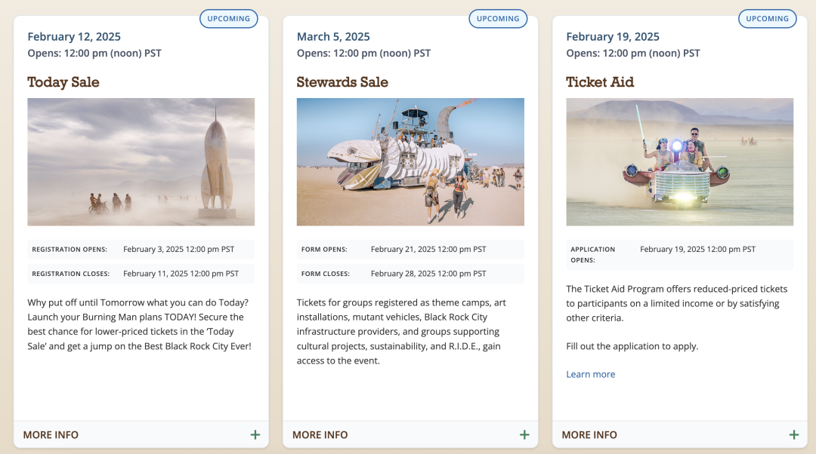Click the rocket sculpture image

[141, 161]
